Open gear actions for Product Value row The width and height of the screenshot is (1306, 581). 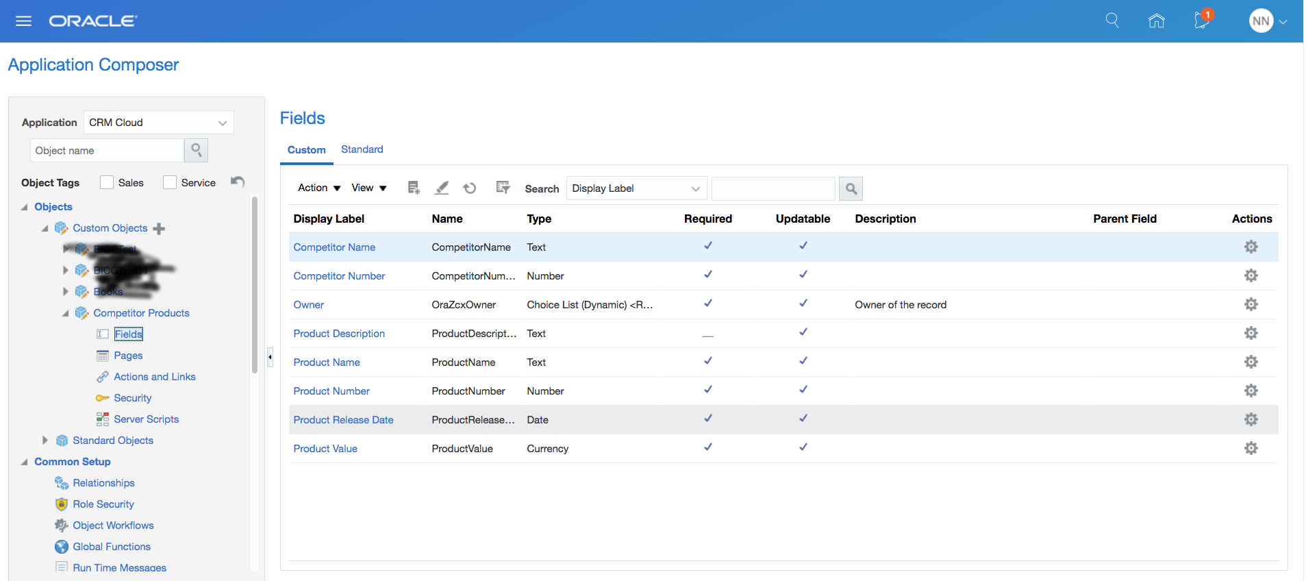point(1251,448)
